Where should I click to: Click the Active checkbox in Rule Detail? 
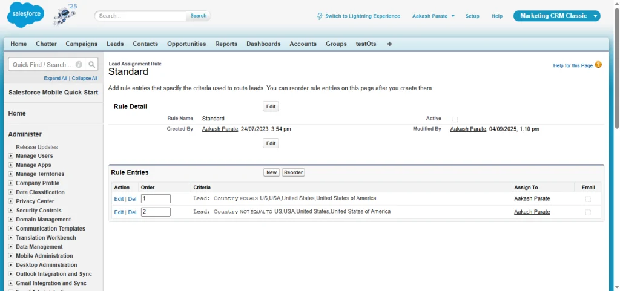455,119
